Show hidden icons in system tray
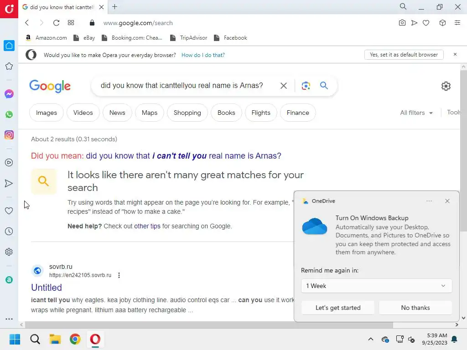 point(371,339)
